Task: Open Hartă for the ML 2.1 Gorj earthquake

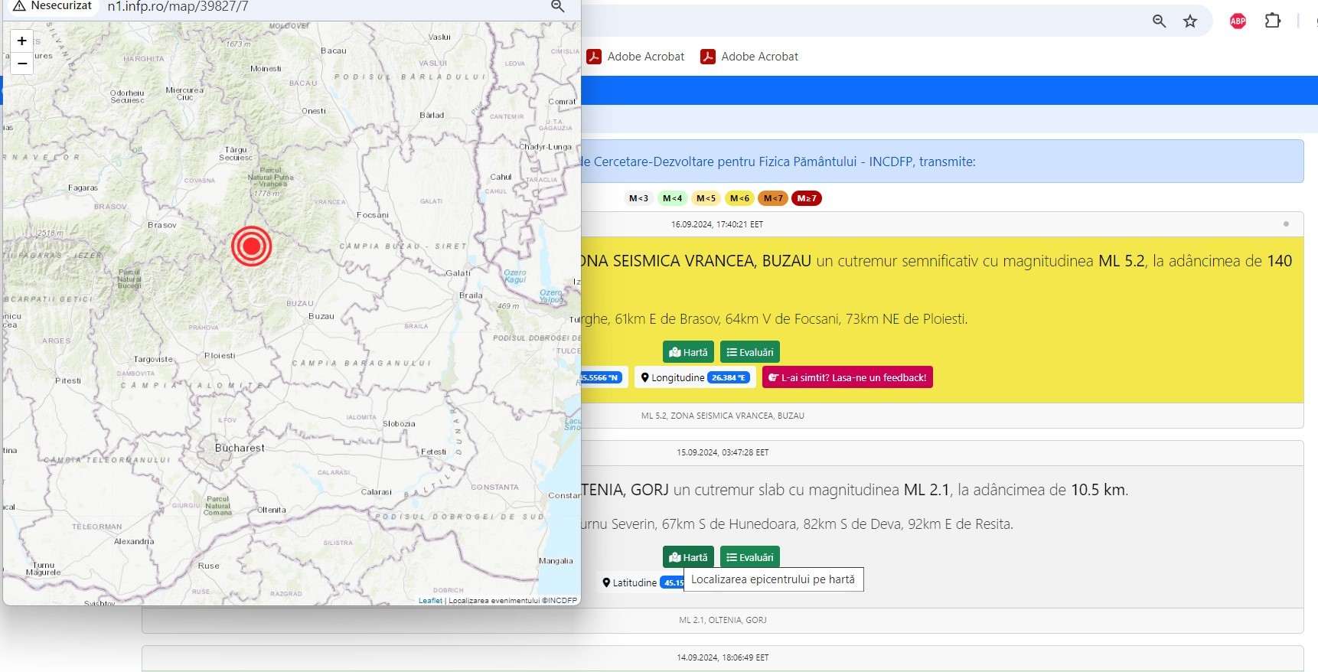Action: 688,557
